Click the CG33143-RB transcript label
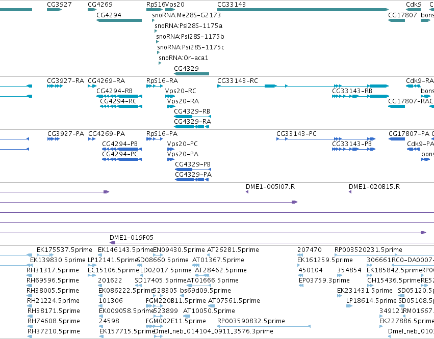434x339 pixels. [x=352, y=91]
